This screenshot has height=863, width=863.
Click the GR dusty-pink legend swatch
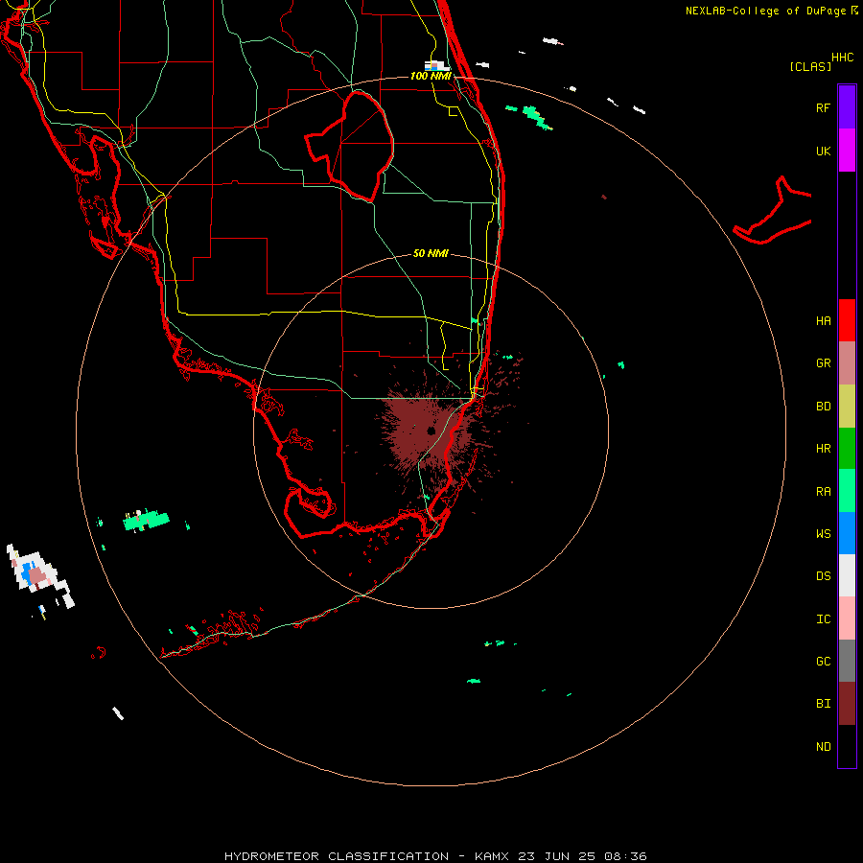[x=847, y=363]
